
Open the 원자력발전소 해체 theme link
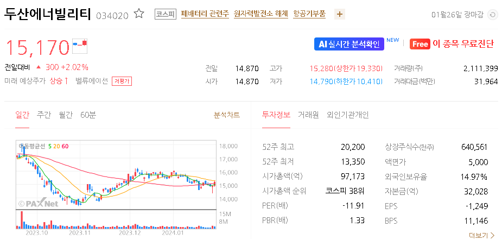pos(261,14)
